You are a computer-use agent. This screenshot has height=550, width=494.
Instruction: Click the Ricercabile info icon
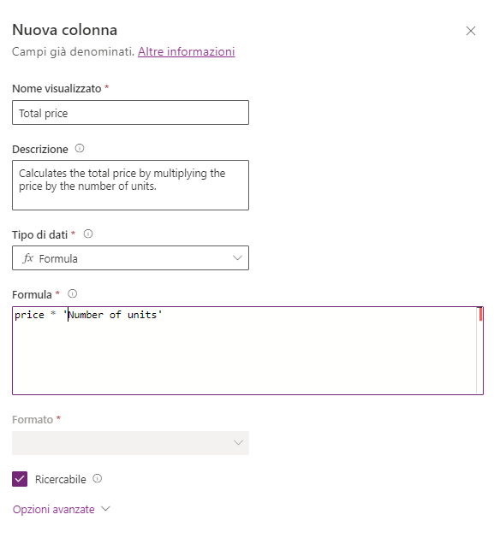pyautogui.click(x=98, y=478)
